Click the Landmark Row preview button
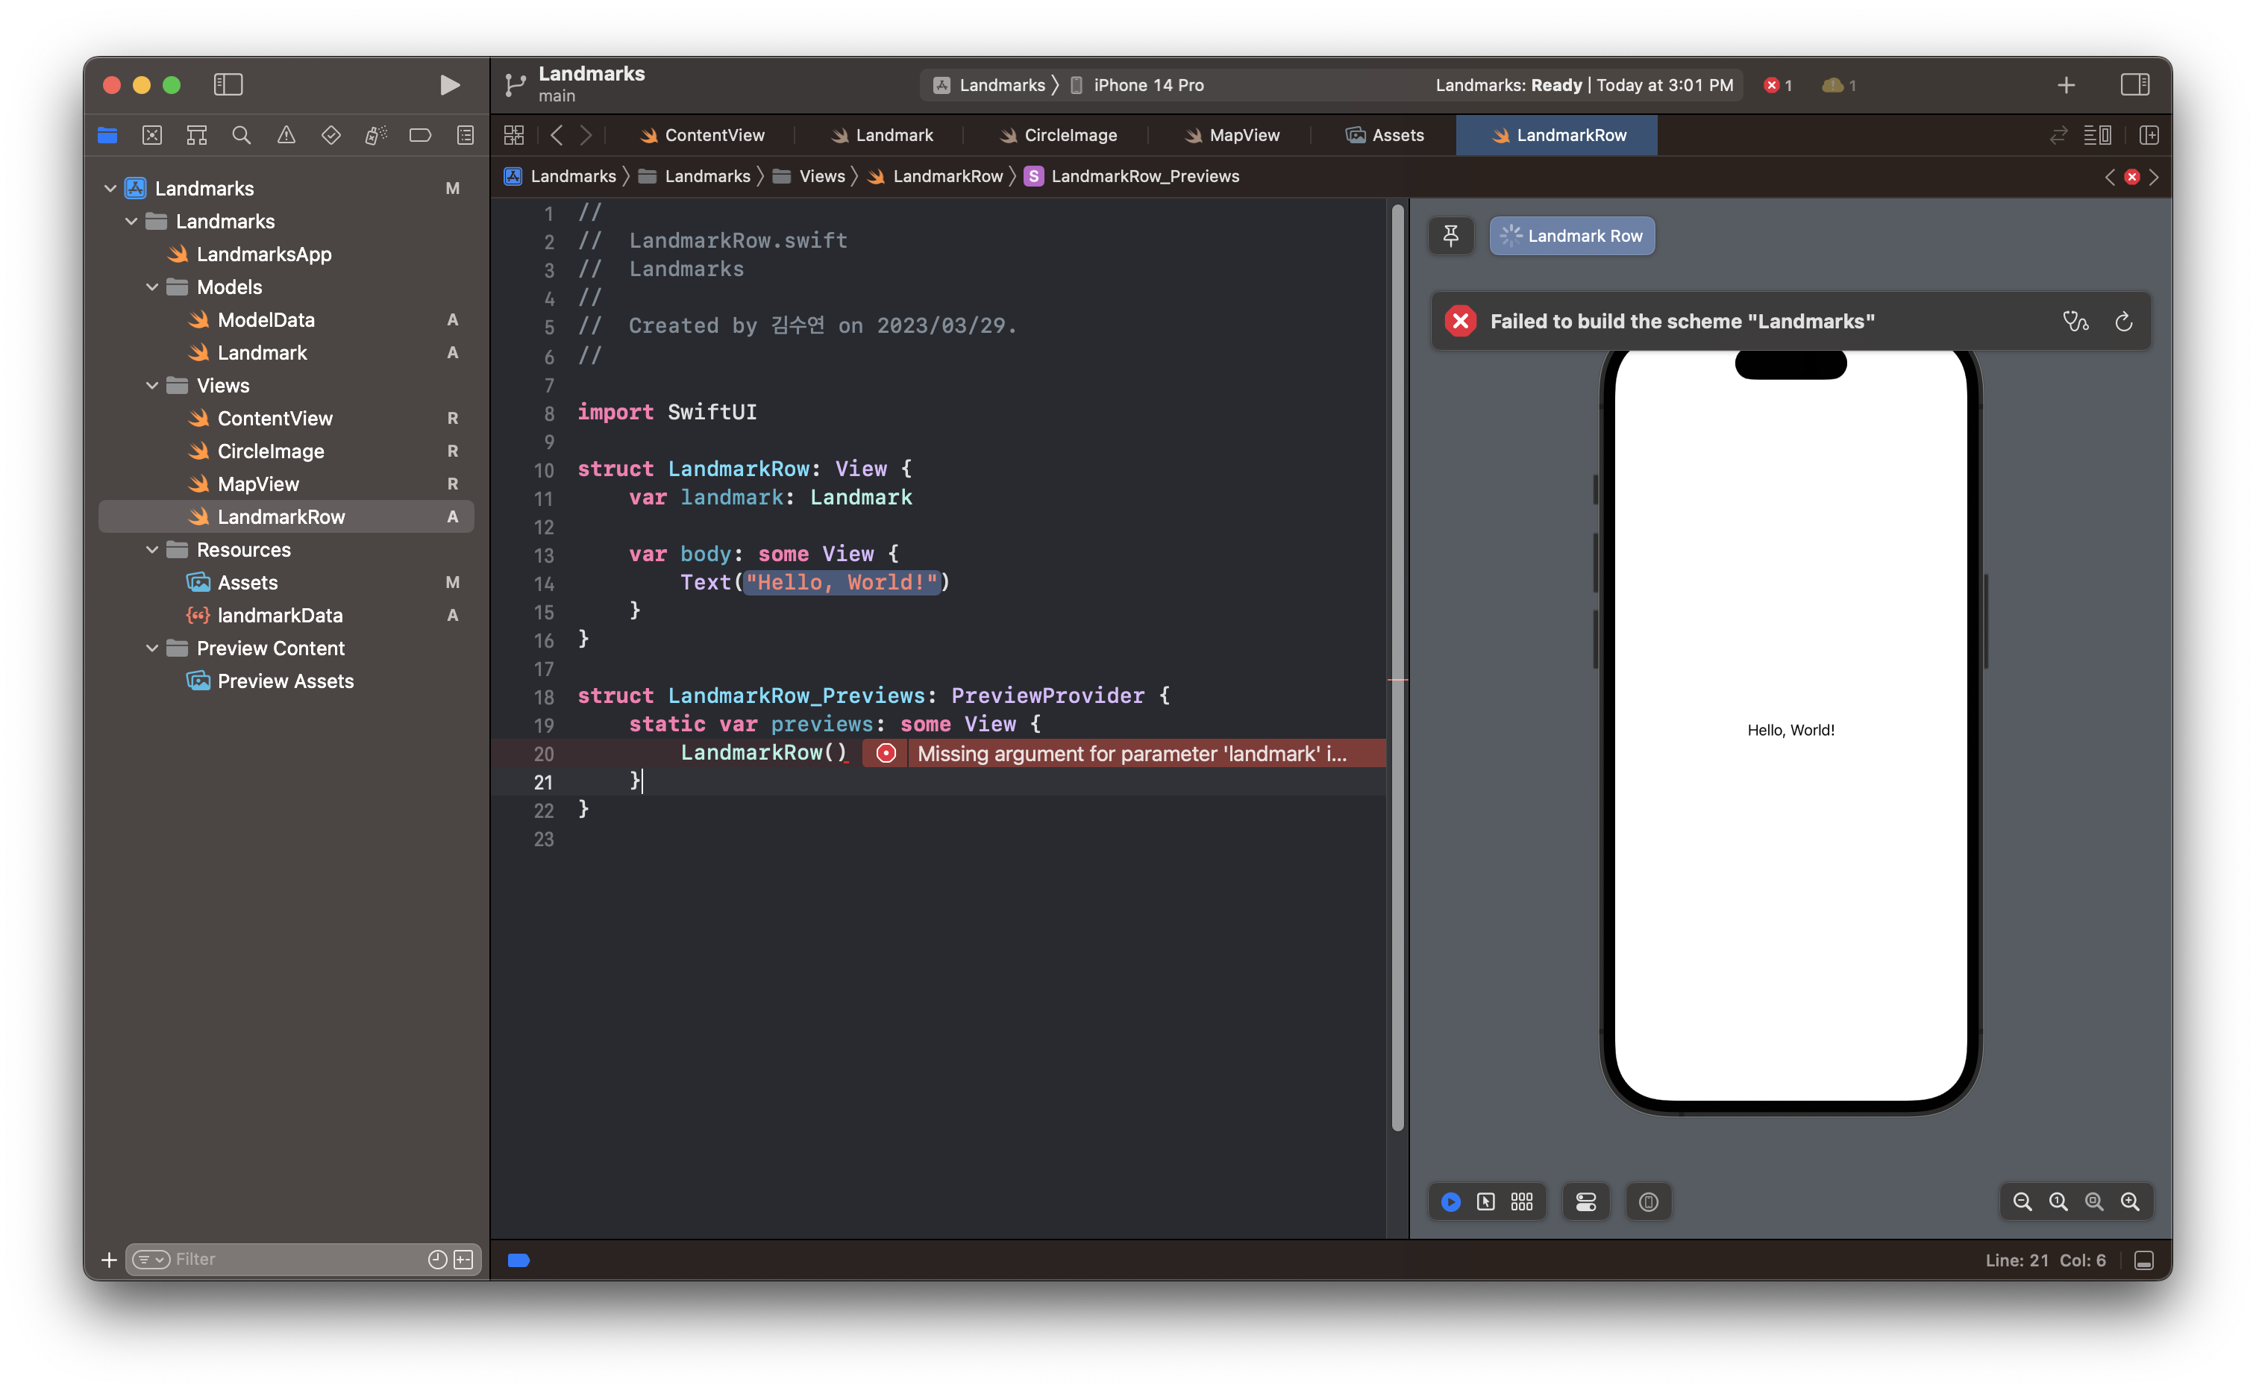 (x=1572, y=236)
